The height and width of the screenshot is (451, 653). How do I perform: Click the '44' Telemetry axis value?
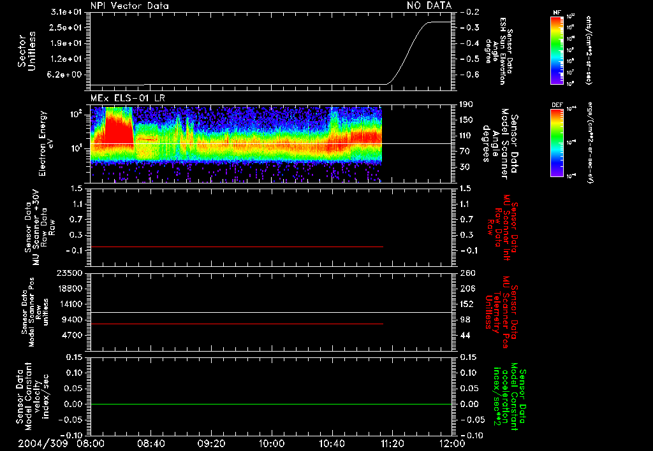pos(465,335)
